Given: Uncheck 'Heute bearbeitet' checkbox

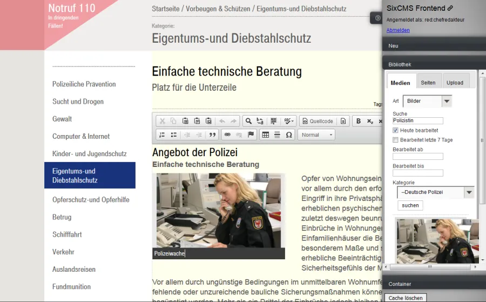Looking at the screenshot, I should pyautogui.click(x=395, y=131).
